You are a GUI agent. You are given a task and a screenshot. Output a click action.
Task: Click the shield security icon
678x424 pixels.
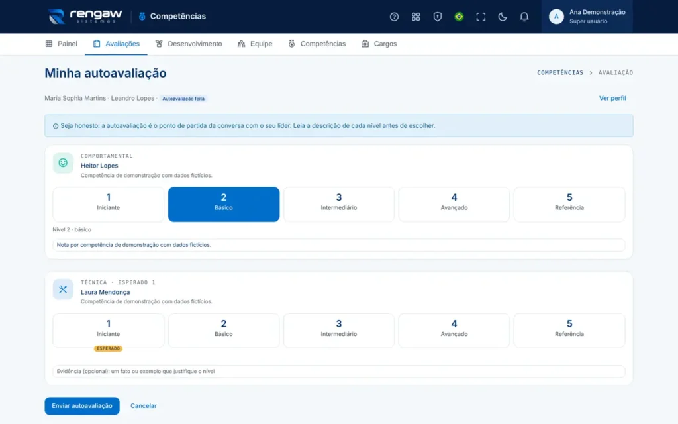(x=437, y=17)
